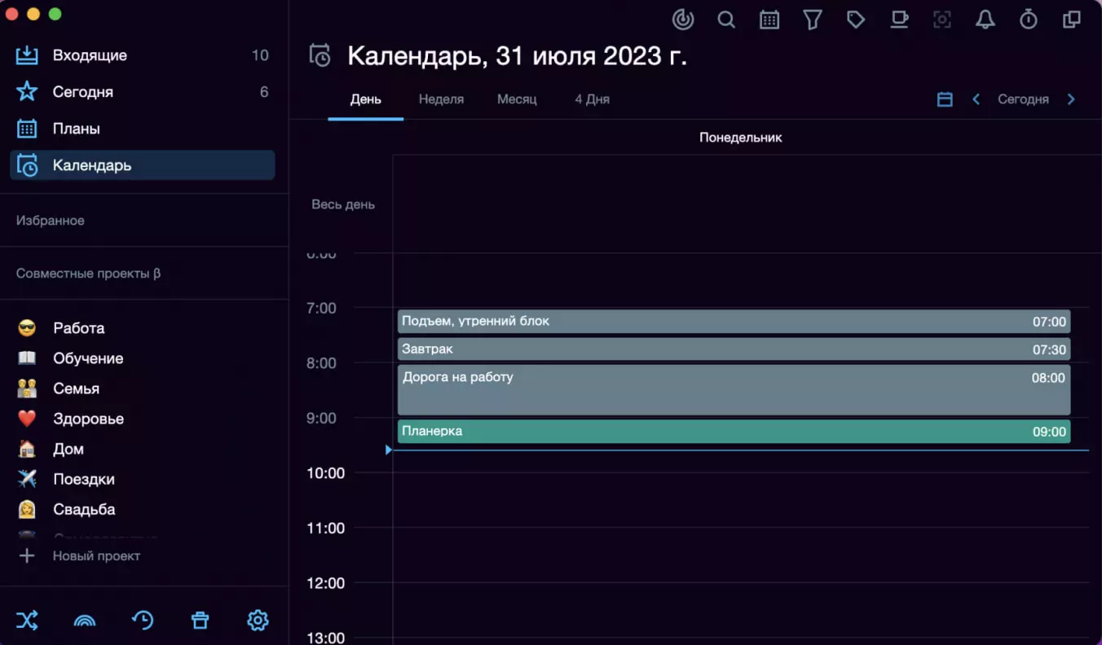Go to previous day arrow

click(976, 99)
